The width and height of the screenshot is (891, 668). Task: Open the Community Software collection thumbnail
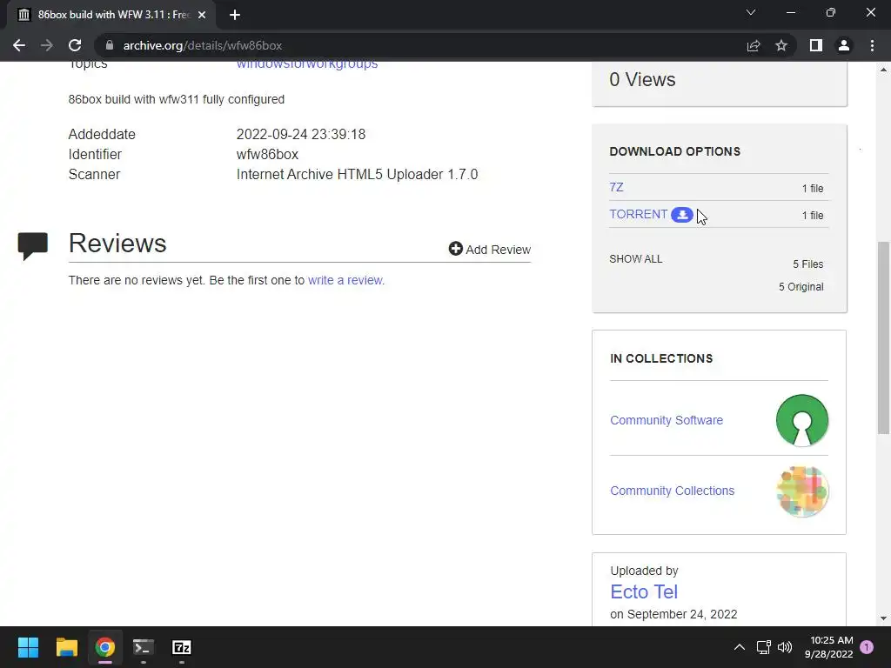coord(801,420)
